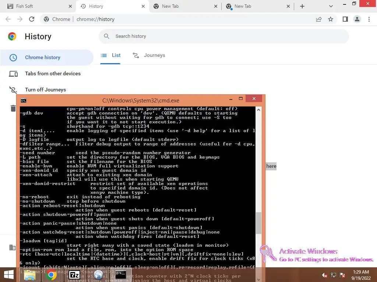The image size is (377, 282).
Task: Close the Fish Soft tab
Action: (70, 6)
